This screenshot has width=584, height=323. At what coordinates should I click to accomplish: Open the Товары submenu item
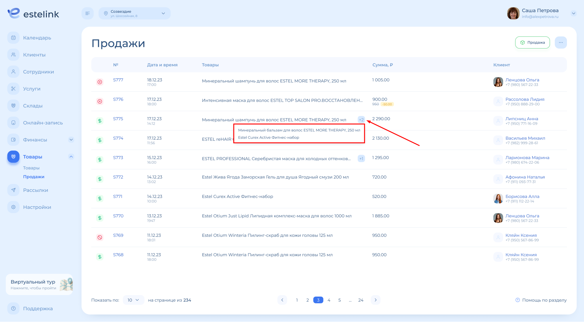click(x=31, y=168)
